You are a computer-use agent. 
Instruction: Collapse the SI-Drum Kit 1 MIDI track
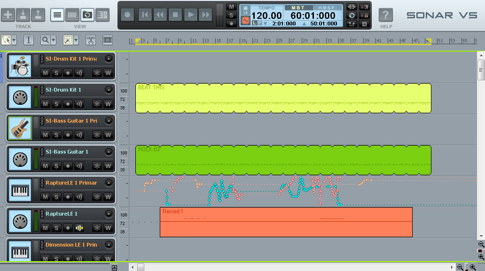coord(109,90)
